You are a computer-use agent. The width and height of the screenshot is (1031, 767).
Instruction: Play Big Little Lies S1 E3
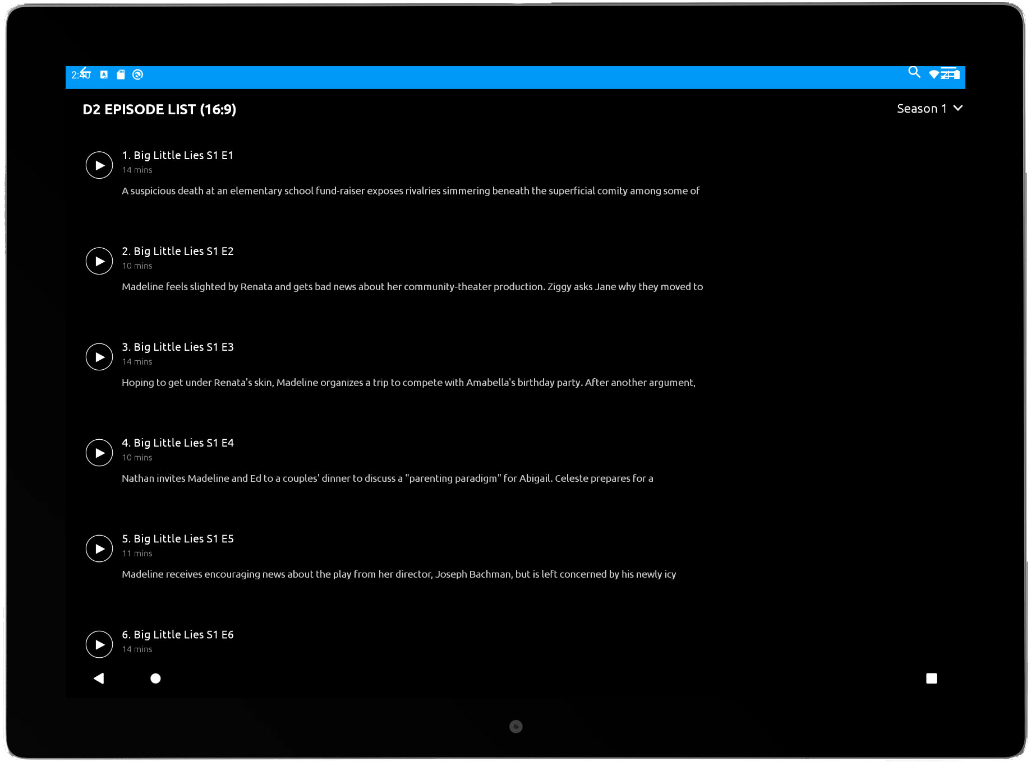(99, 357)
